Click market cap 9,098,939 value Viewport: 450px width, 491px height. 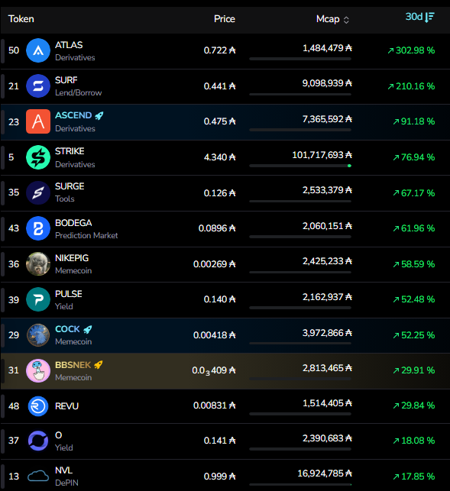[x=327, y=83]
